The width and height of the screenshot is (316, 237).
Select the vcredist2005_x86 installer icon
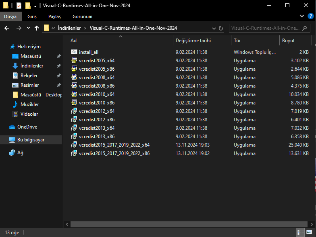pyautogui.click(x=74, y=69)
